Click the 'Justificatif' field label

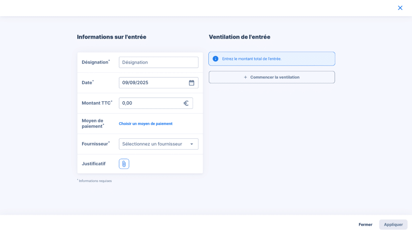click(93, 164)
